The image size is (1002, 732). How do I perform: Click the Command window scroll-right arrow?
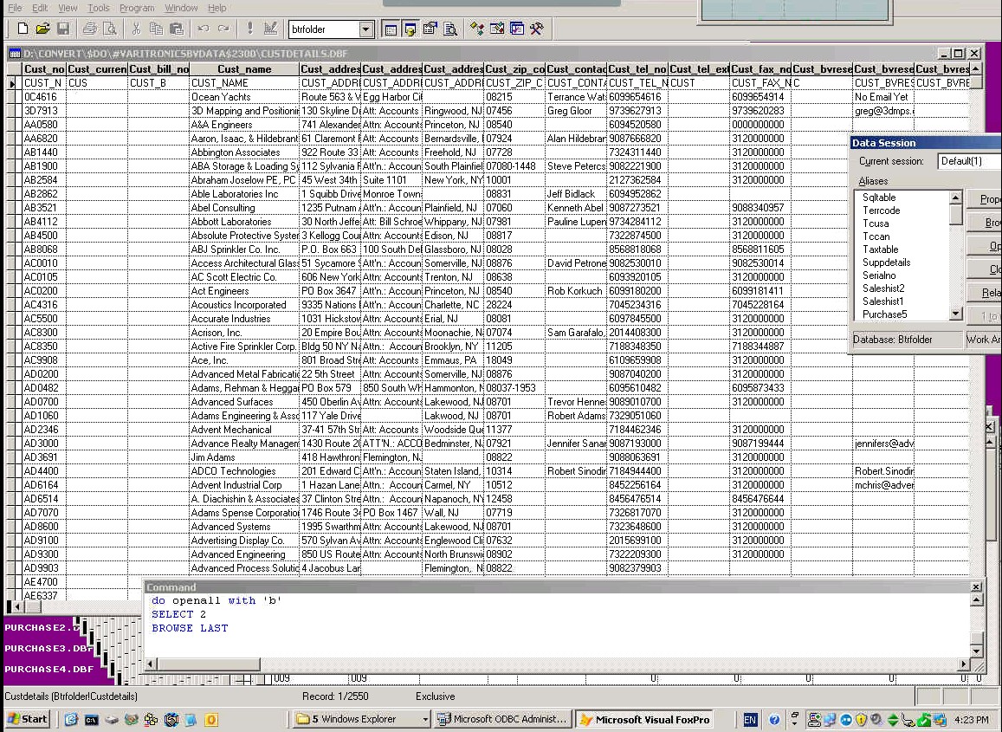[x=964, y=664]
